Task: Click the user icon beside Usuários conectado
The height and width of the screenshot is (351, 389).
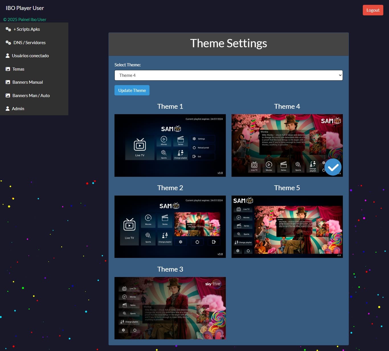Action: 8,56
